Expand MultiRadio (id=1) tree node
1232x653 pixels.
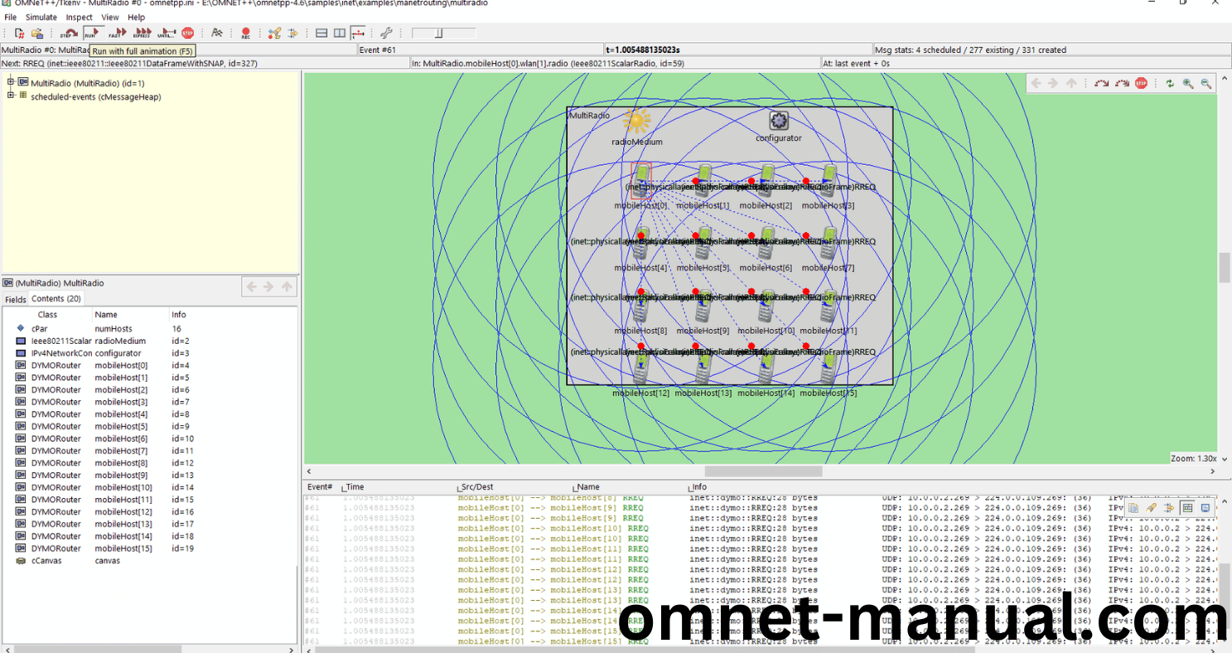[x=12, y=82]
